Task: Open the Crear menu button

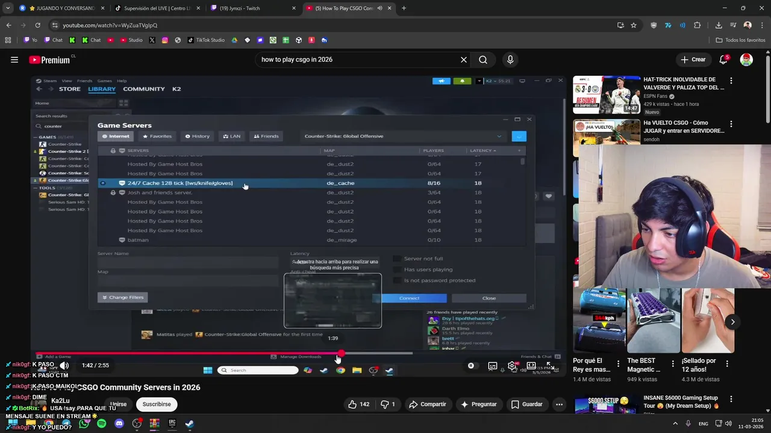Action: pyautogui.click(x=693, y=60)
